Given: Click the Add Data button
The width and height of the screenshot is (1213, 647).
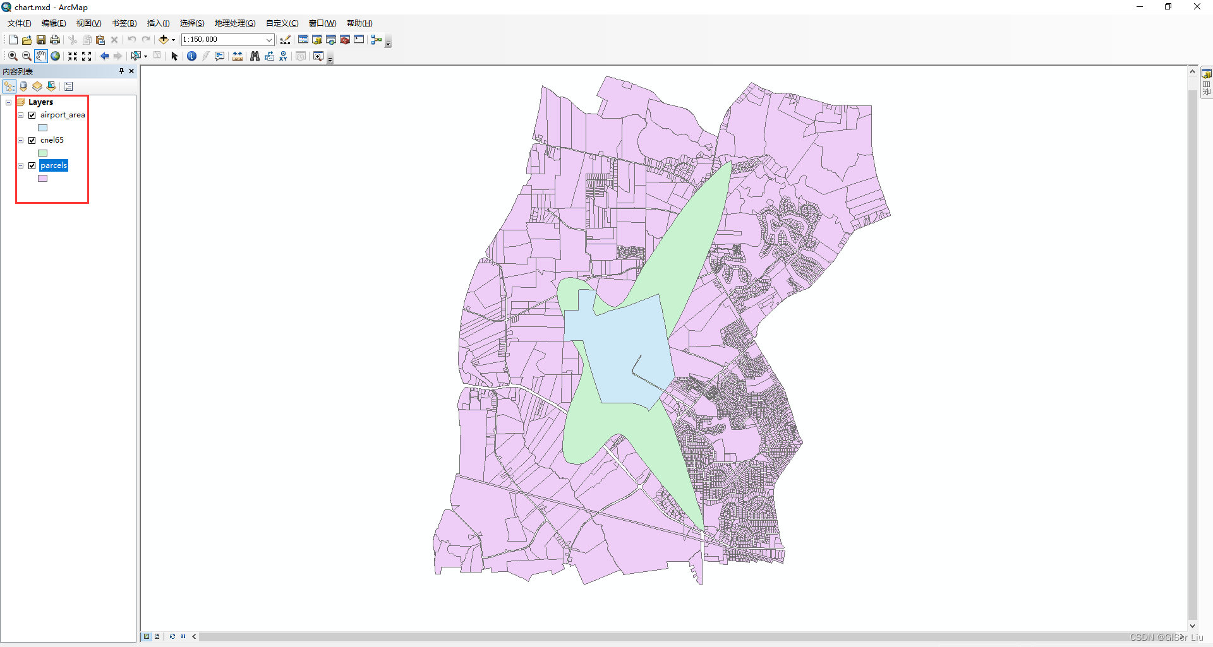Looking at the screenshot, I should 164,40.
